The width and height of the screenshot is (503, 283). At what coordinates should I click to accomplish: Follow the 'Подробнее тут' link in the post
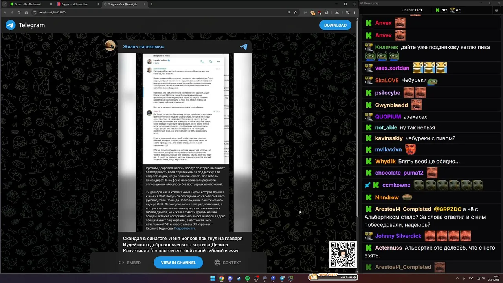coord(185,228)
